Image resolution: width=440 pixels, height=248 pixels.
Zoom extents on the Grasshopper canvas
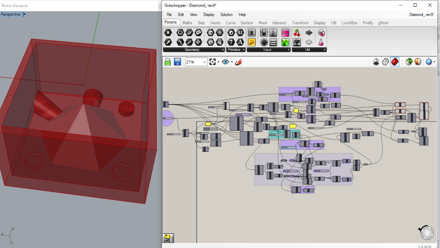(213, 62)
